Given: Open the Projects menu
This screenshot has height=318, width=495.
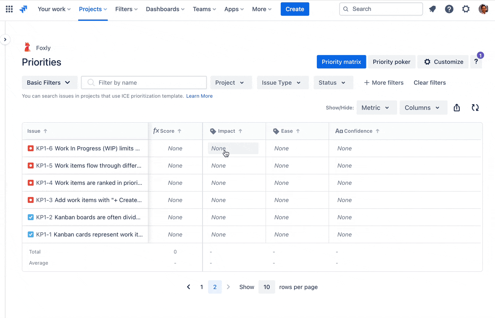Looking at the screenshot, I should pyautogui.click(x=93, y=9).
